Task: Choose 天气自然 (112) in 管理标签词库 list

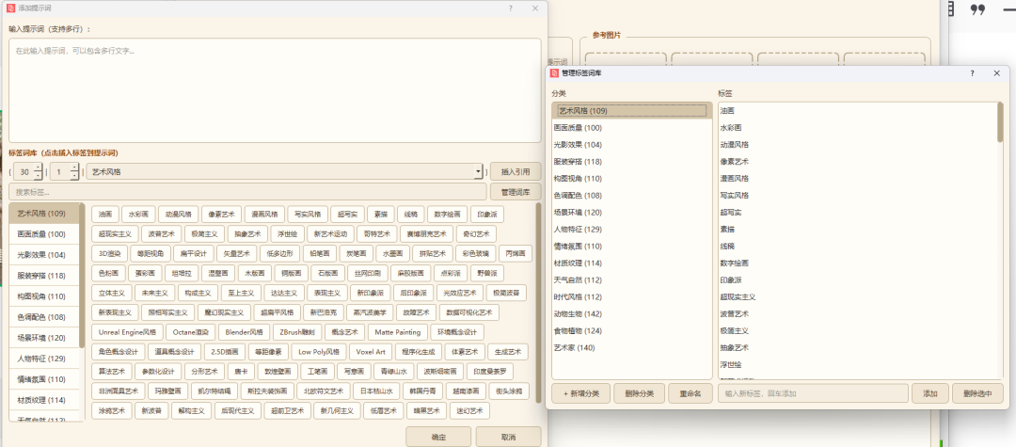Action: (632, 279)
